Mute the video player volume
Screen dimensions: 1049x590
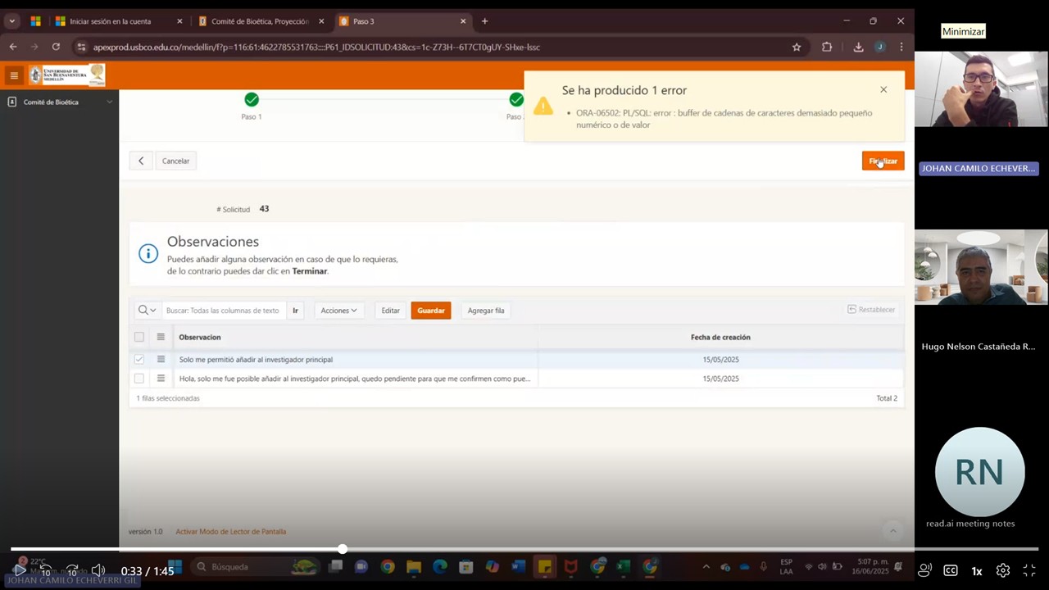tap(98, 570)
